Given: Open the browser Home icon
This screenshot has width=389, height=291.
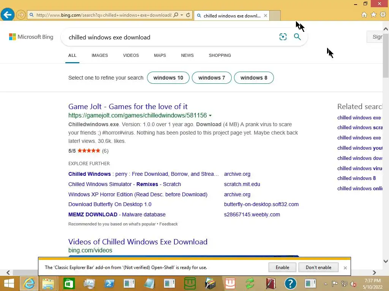Looking at the screenshot, I should 364,15.
